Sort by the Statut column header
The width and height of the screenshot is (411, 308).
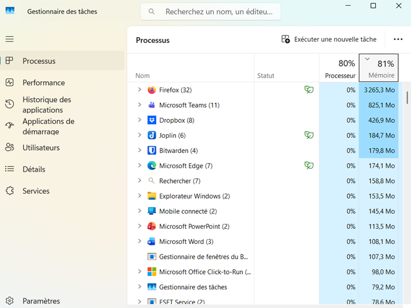[286, 68]
